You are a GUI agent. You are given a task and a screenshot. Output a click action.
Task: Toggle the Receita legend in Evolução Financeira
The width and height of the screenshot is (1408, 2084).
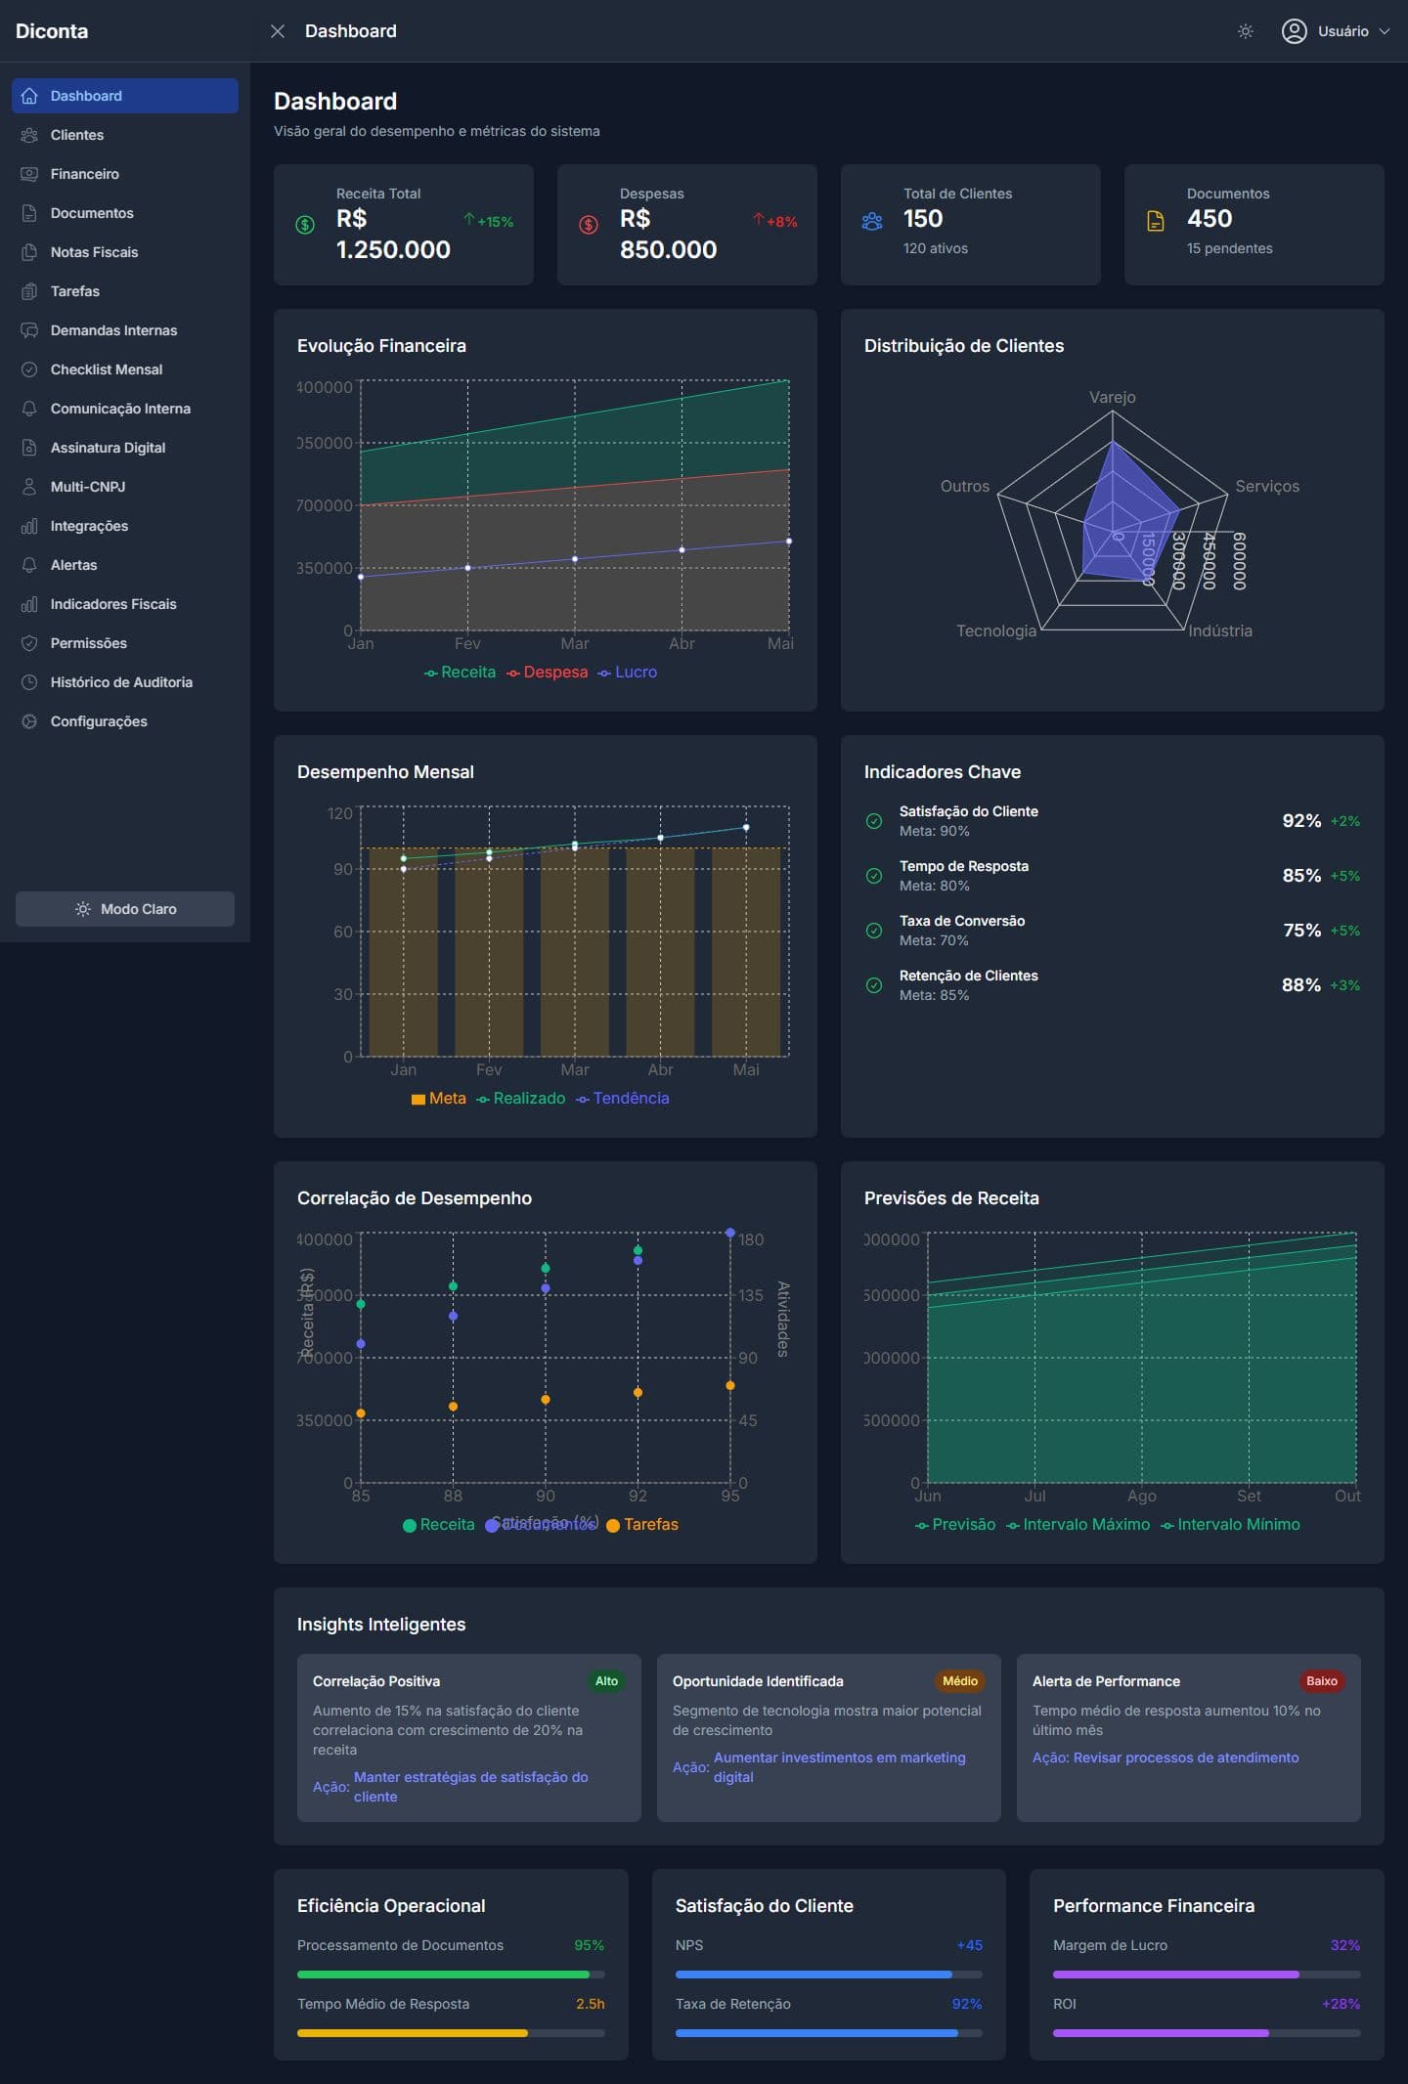[x=460, y=673]
